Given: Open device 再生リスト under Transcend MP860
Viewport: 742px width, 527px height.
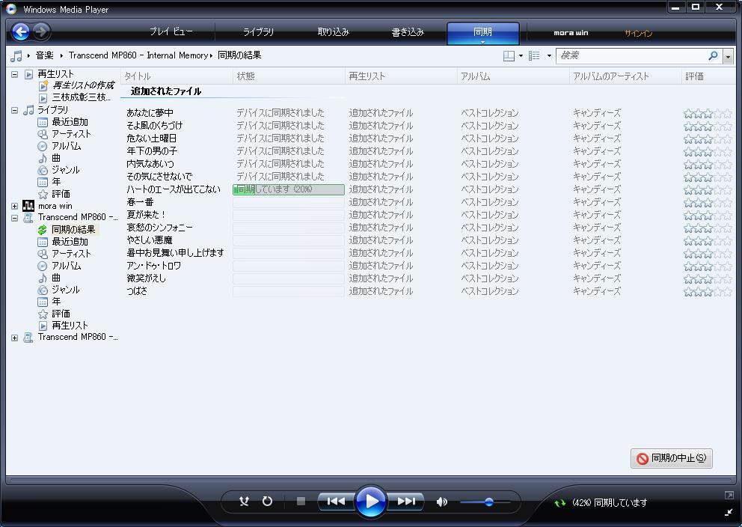Looking at the screenshot, I should [x=70, y=326].
